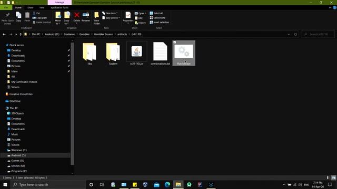Open 3D Objects under This PC
This screenshot has height=189, width=337.
pyautogui.click(x=18, y=113)
